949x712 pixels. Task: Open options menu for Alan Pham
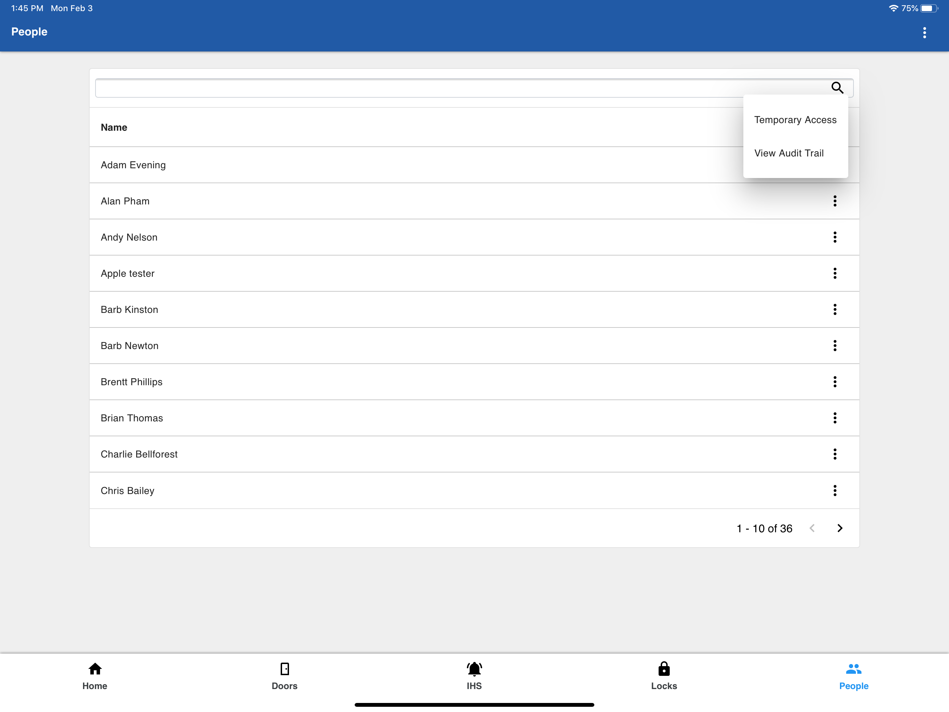click(x=834, y=201)
